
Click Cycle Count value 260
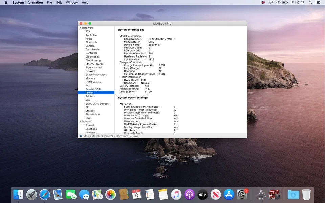143,80
